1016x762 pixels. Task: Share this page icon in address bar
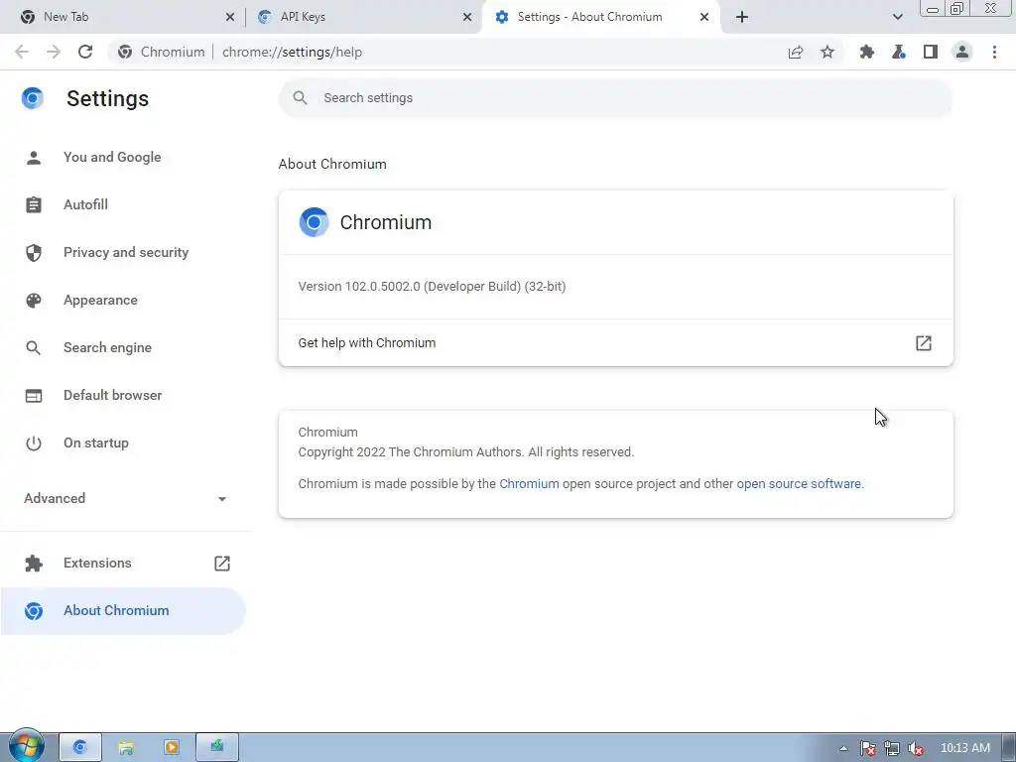point(795,52)
